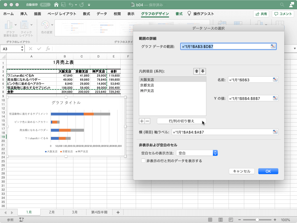Screen dimensions: 297x223
Task: Select 大阪支店 in series list
Action: point(173,80)
